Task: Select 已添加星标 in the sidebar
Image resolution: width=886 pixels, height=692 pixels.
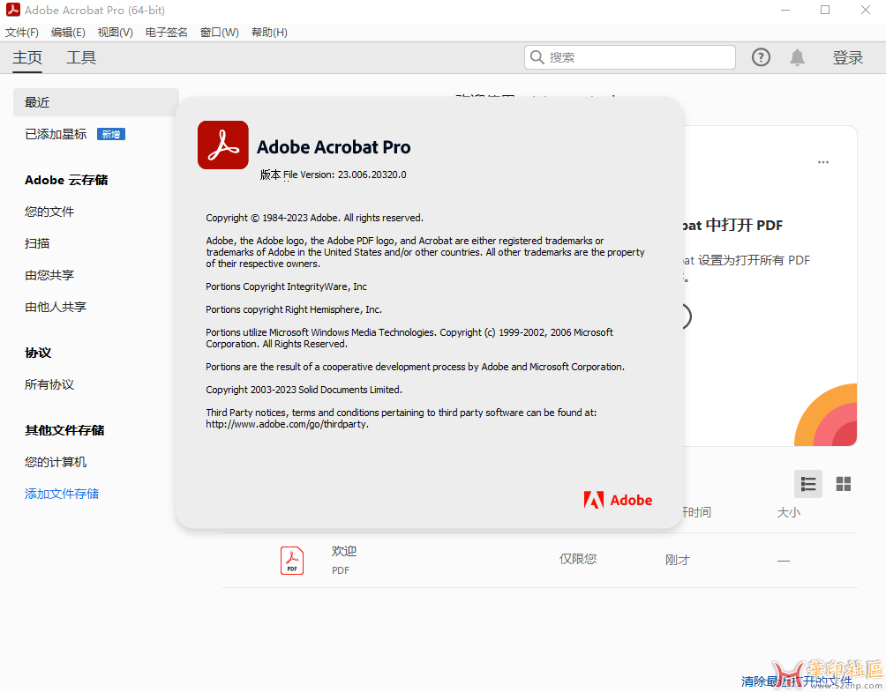Action: tap(56, 134)
